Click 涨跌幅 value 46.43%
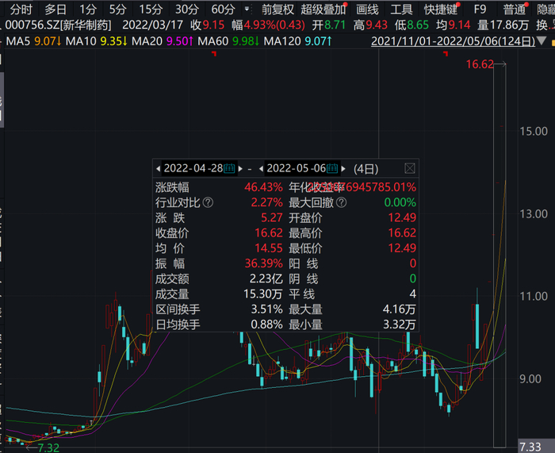 (263, 187)
